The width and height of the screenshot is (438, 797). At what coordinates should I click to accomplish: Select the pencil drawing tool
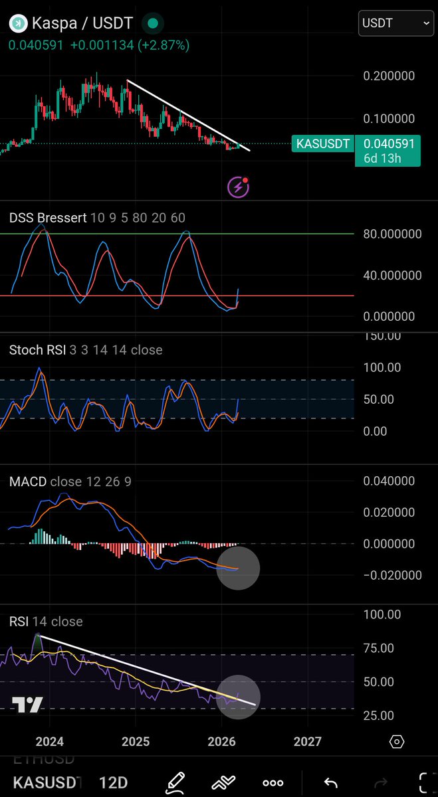pos(175,782)
